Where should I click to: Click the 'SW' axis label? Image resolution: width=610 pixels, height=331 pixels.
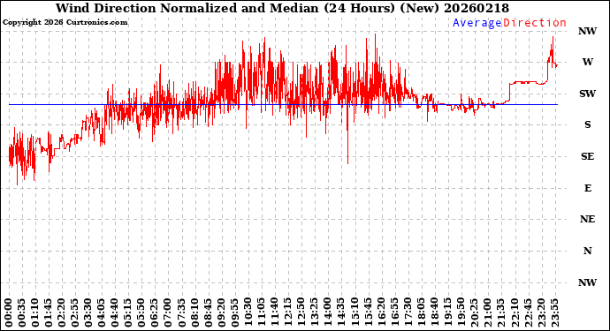pyautogui.click(x=587, y=94)
